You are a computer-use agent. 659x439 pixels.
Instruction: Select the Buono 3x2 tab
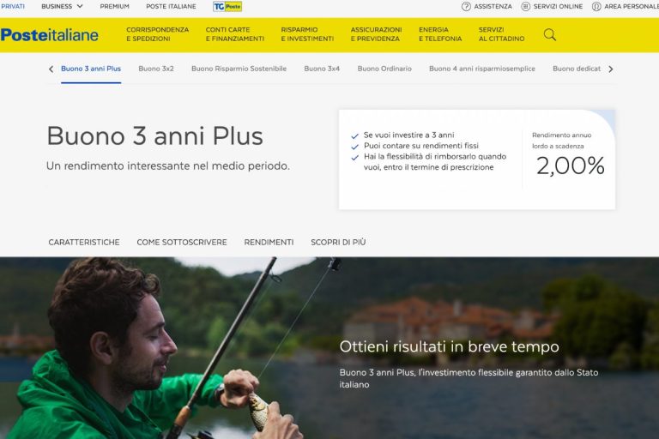click(156, 69)
